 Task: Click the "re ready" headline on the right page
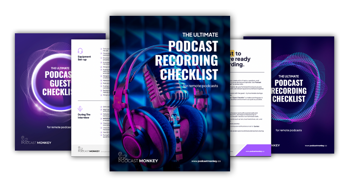click(x=240, y=59)
